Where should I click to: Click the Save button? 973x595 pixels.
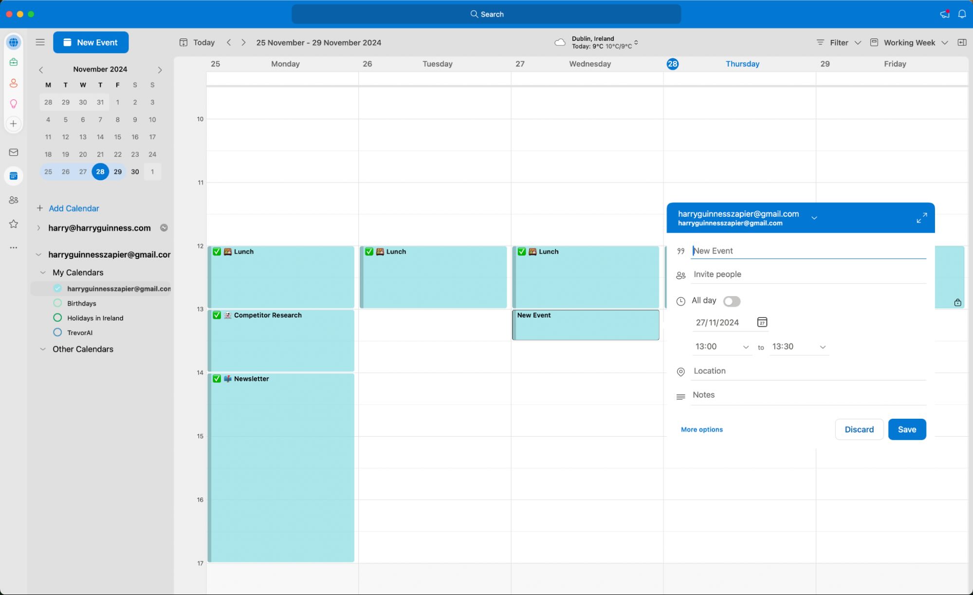pos(906,429)
